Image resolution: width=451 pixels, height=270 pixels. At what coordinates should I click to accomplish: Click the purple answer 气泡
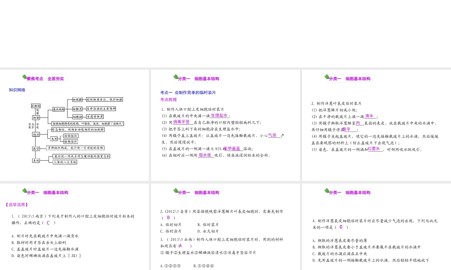[272, 135]
